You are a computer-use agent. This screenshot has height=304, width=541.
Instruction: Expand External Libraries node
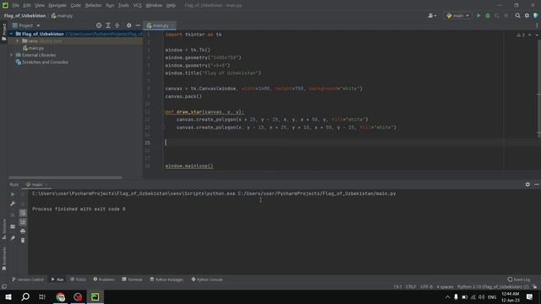(x=11, y=55)
